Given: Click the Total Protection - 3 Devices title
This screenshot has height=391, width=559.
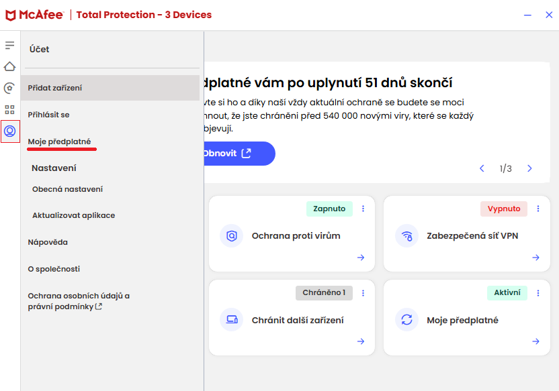Looking at the screenshot, I should point(144,15).
